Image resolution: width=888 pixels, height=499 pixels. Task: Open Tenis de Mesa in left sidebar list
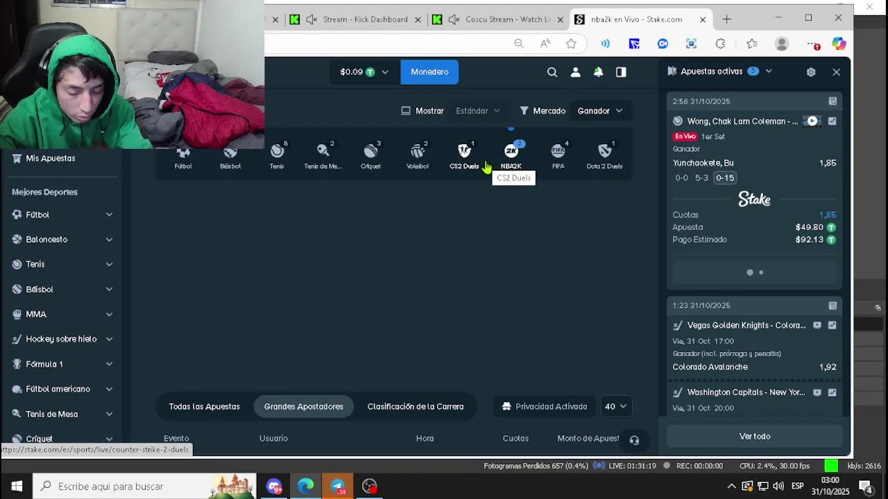52,414
